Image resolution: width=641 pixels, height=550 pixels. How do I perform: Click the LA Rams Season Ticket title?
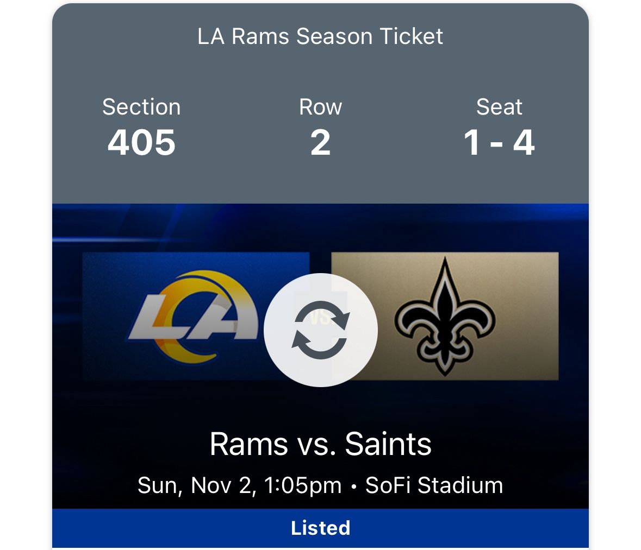pyautogui.click(x=320, y=36)
